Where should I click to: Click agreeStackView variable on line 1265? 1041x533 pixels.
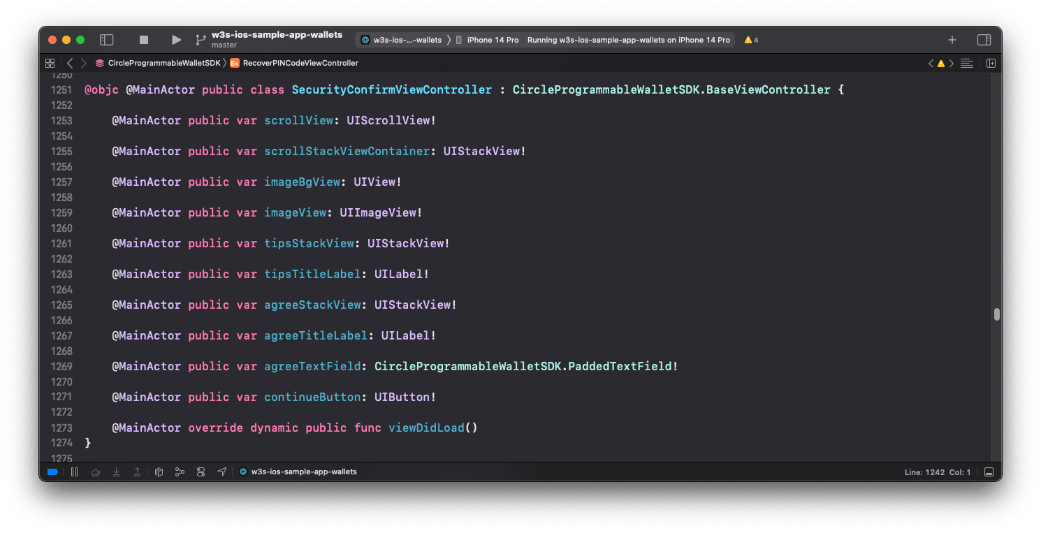tap(312, 305)
